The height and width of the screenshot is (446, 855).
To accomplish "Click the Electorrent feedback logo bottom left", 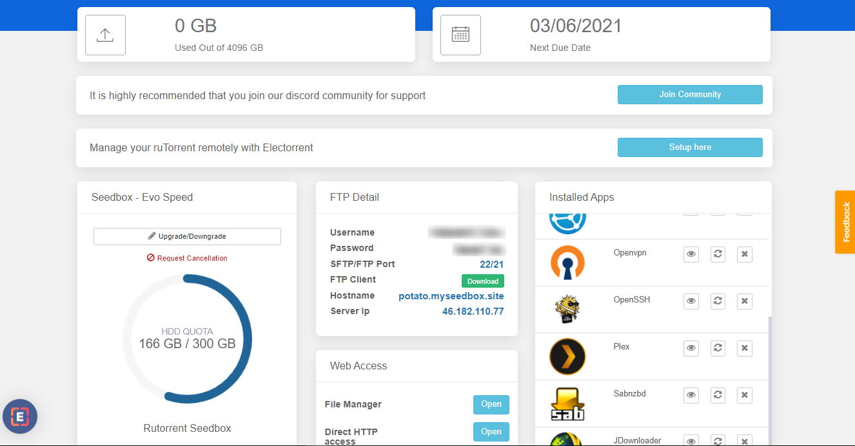I will (x=20, y=416).
